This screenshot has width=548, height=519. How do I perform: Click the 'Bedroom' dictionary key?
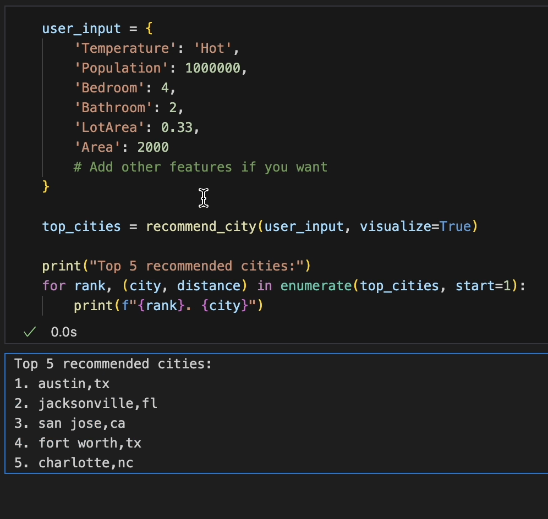(109, 88)
